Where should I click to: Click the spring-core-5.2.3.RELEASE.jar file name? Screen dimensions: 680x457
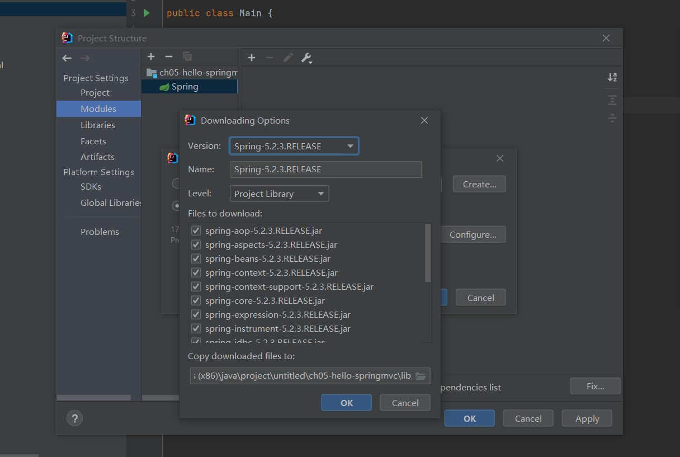click(265, 300)
